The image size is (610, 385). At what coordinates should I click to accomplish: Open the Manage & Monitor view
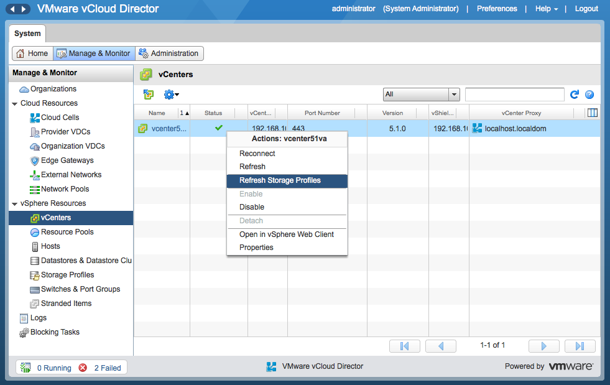(x=94, y=53)
